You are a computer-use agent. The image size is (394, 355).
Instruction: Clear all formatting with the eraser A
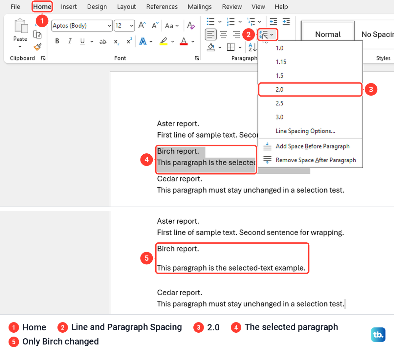point(191,25)
